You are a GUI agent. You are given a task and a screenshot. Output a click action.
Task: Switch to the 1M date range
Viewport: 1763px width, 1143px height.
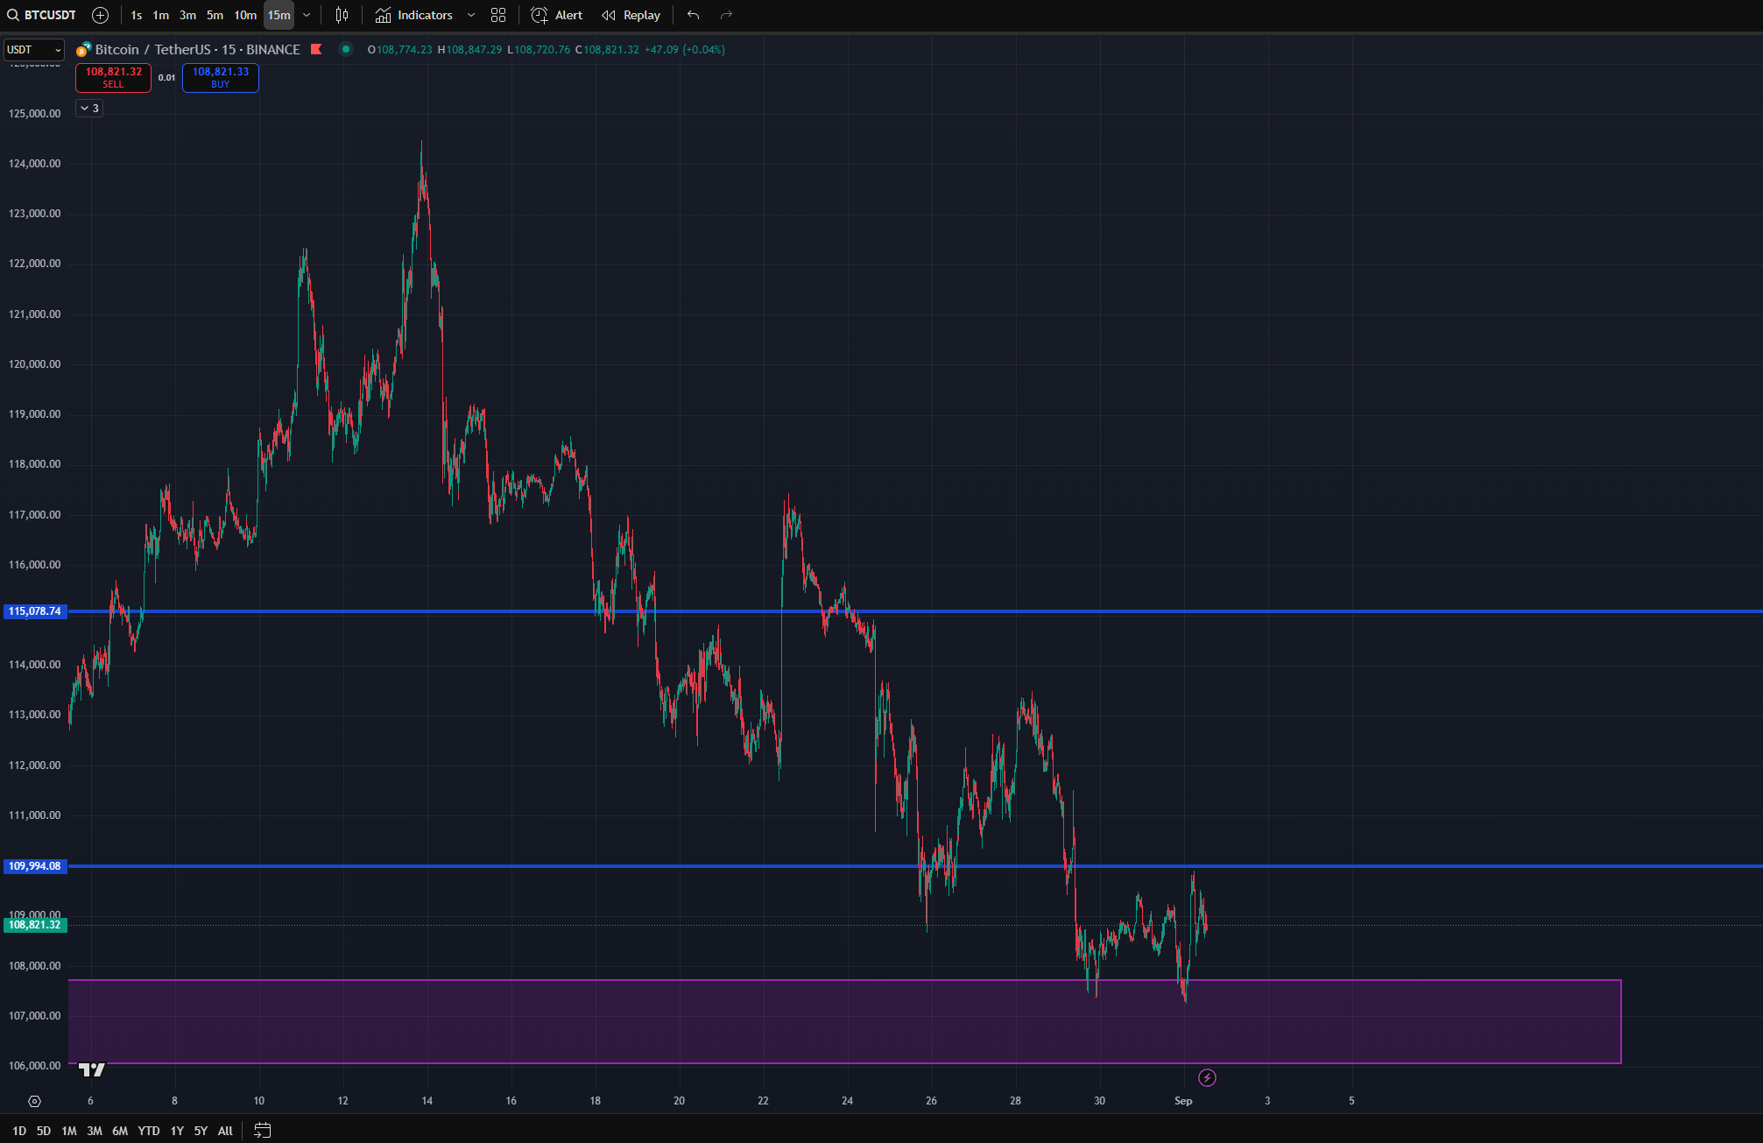[69, 1131]
